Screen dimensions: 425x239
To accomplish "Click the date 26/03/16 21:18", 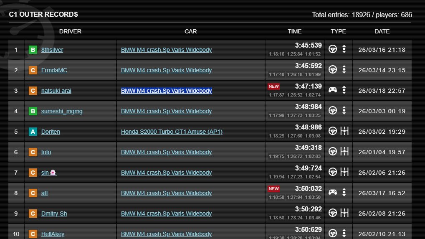I will (382, 50).
